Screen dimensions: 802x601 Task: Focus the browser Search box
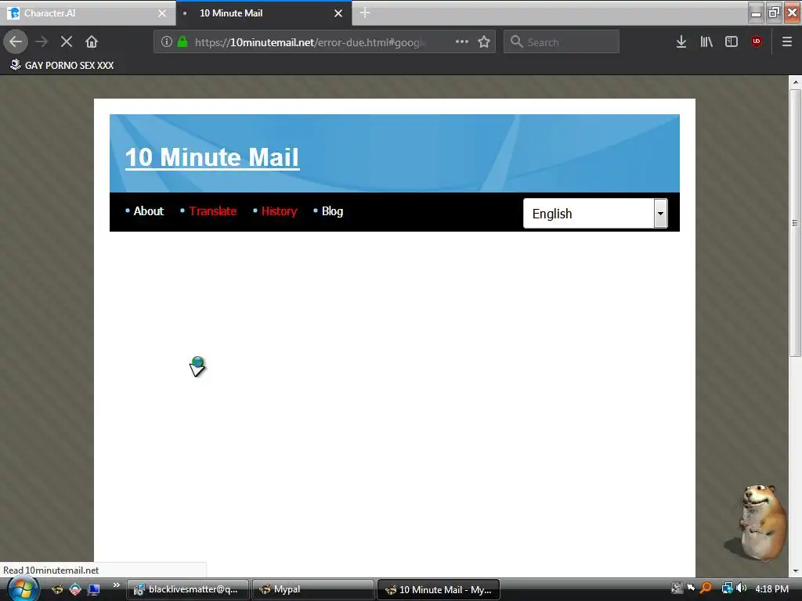click(x=562, y=42)
